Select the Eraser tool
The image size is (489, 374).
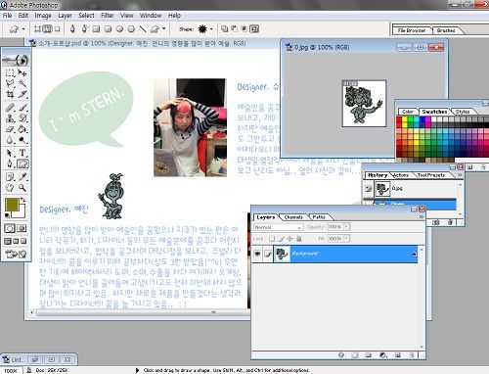tap(10, 129)
